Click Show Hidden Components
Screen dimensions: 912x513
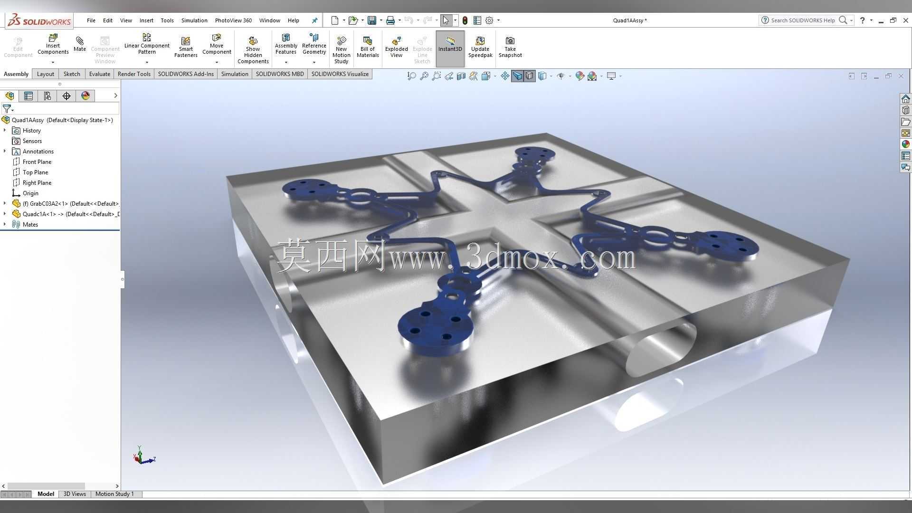point(253,49)
